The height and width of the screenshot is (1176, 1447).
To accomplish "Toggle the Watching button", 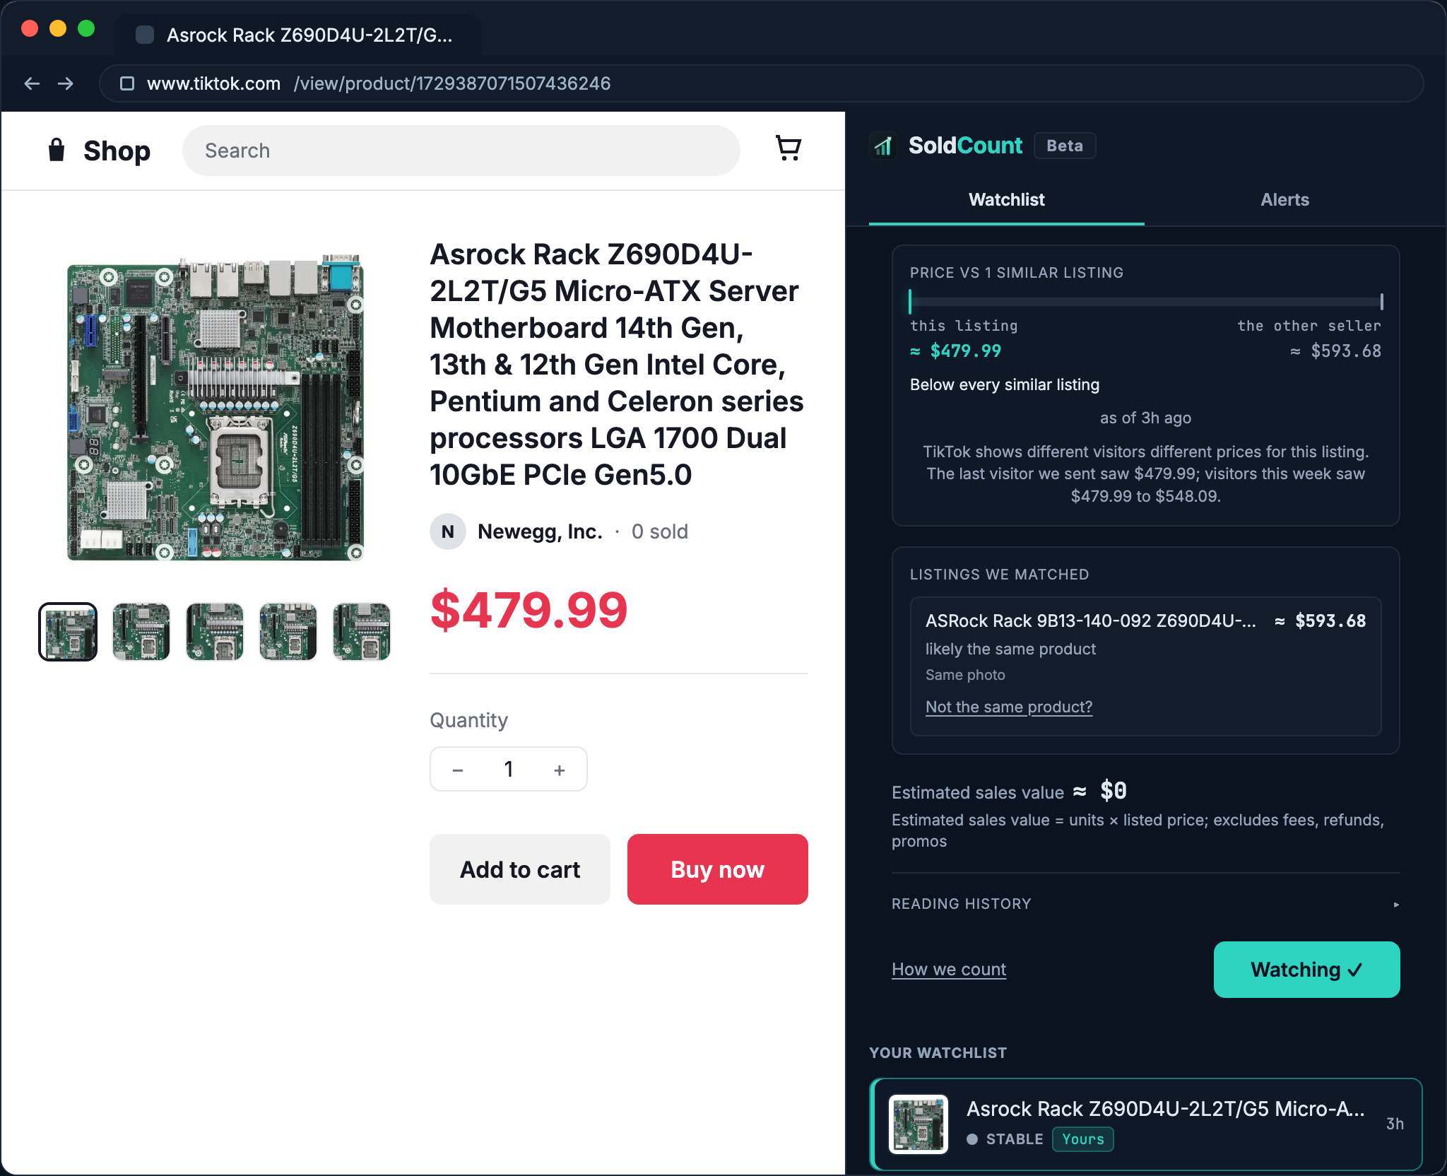I will 1306,970.
